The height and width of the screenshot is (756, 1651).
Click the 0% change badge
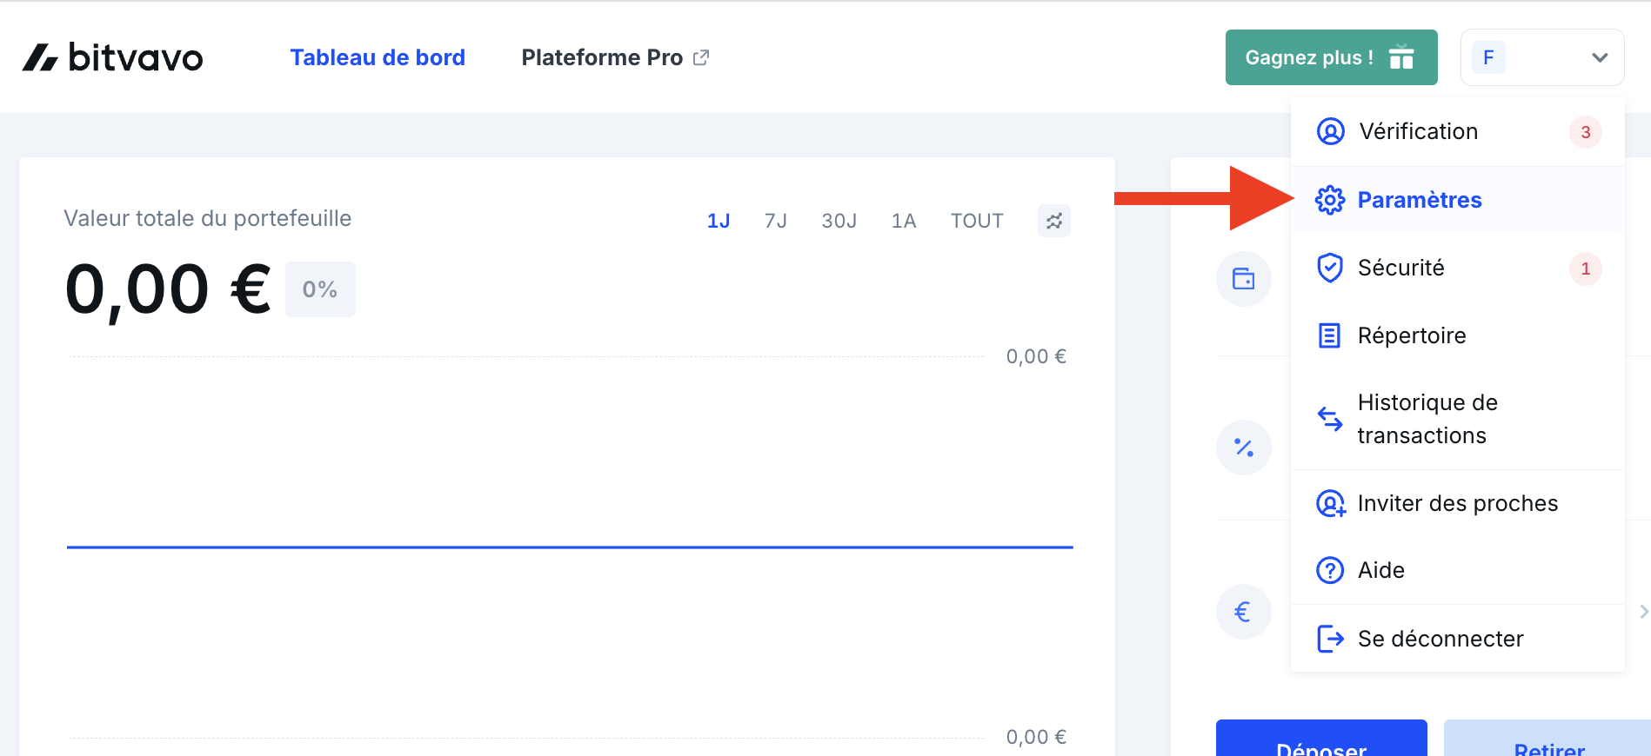[x=320, y=289]
